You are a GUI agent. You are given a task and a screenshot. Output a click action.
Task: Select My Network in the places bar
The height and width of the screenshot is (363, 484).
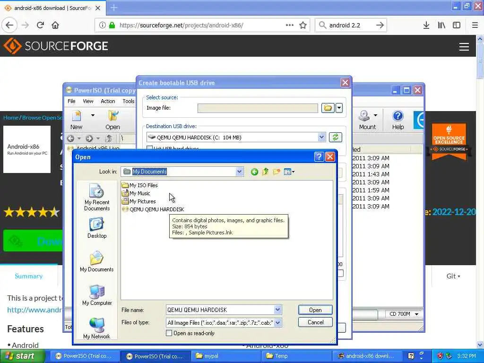pyautogui.click(x=96, y=328)
